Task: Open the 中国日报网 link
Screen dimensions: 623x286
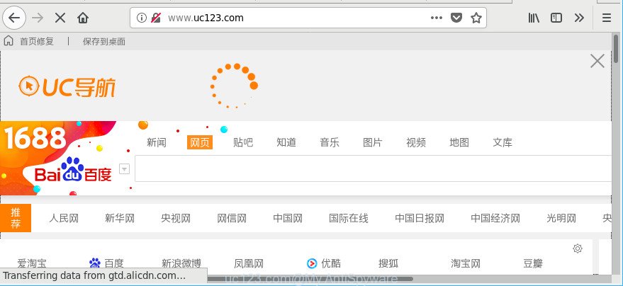Action: point(420,218)
